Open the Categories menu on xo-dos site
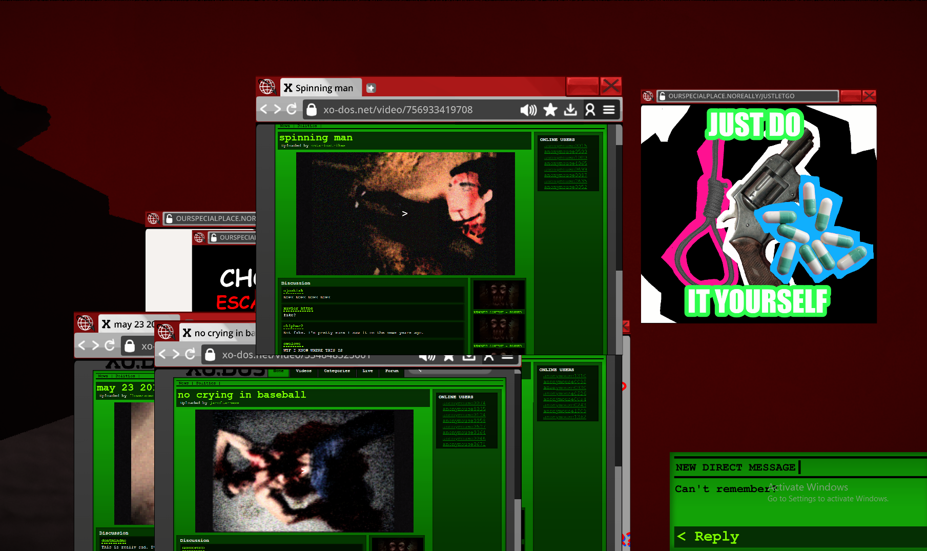Screen dimensions: 927x551 coord(337,371)
